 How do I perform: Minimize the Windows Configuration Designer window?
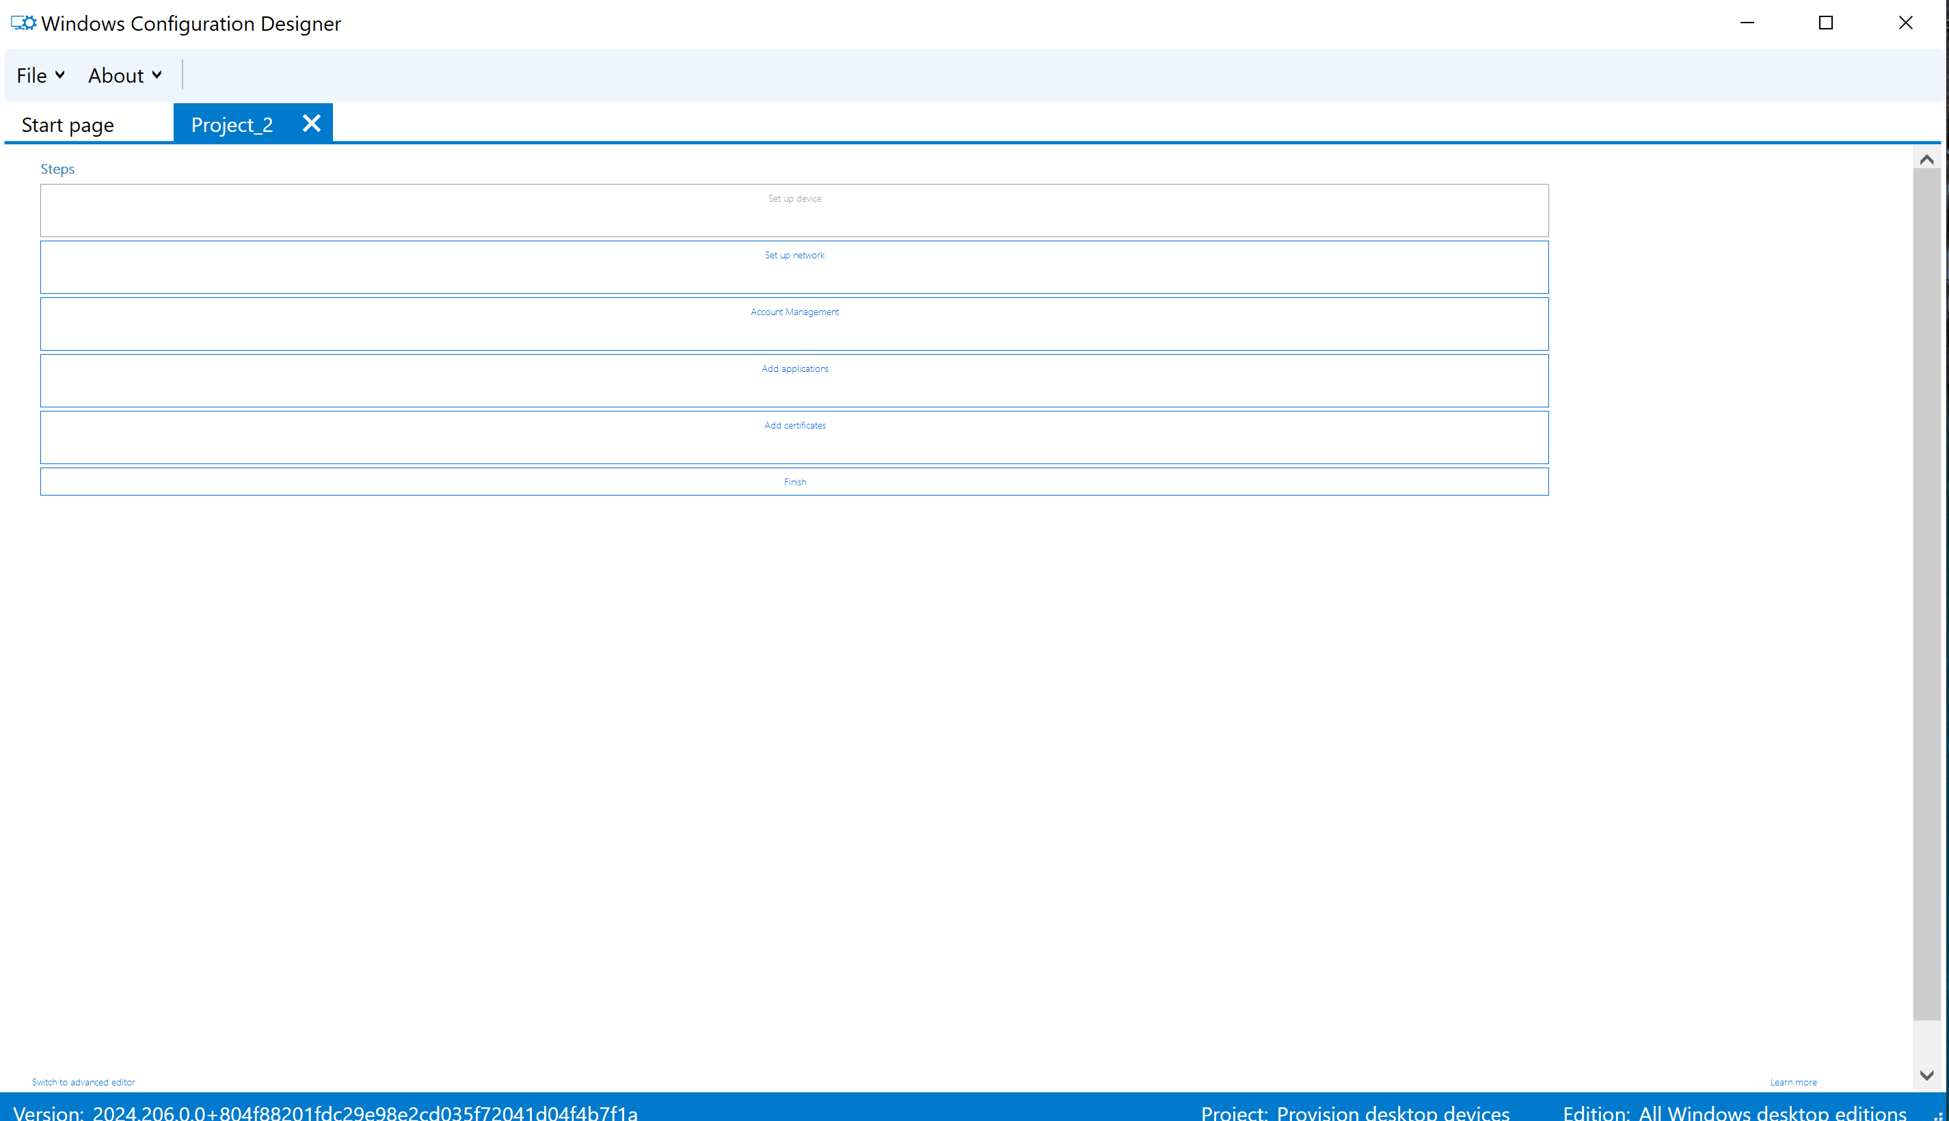pos(1747,23)
